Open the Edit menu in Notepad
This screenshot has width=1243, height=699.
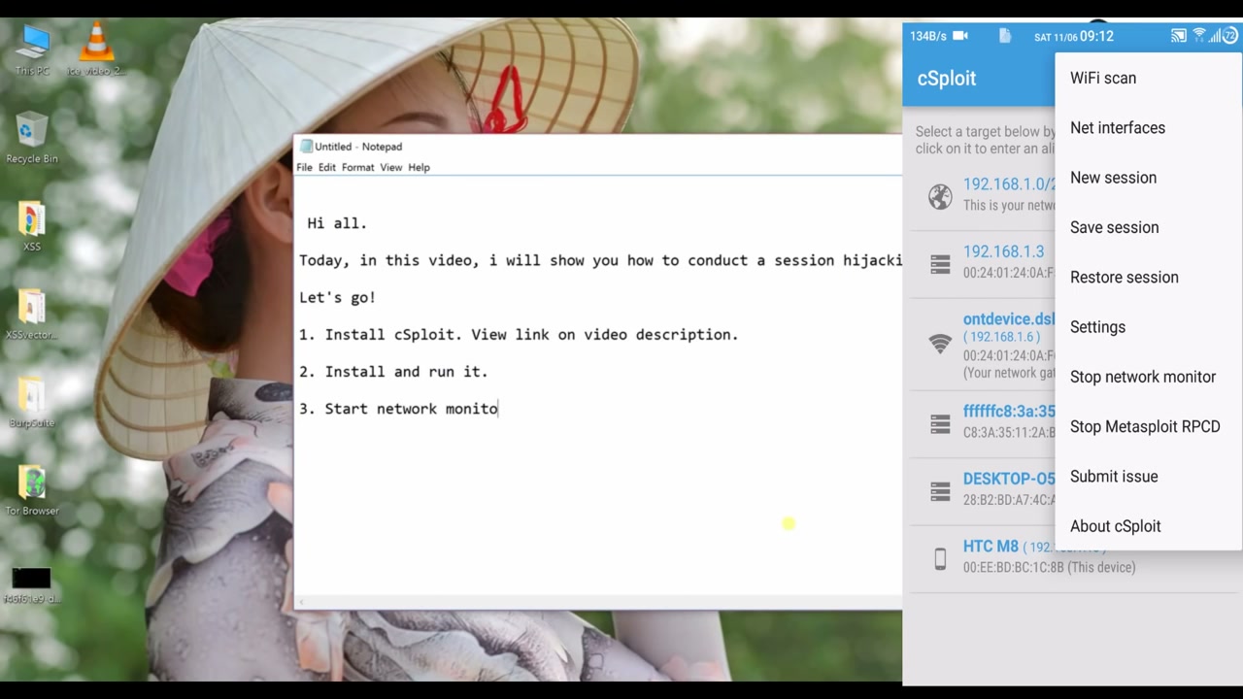click(x=326, y=167)
